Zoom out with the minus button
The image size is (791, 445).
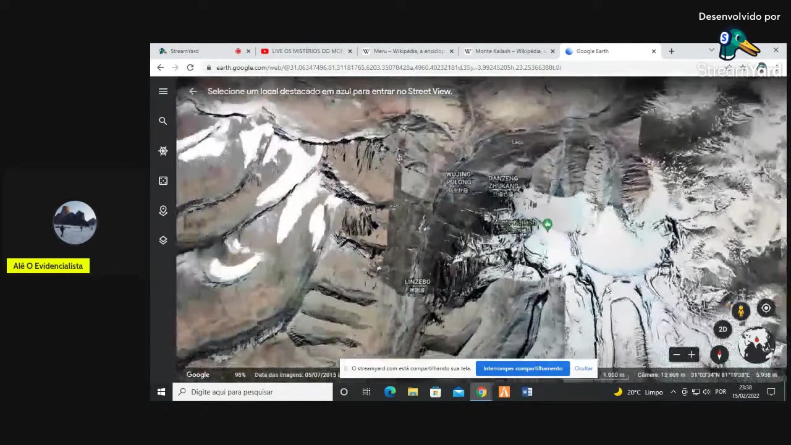pyautogui.click(x=677, y=355)
